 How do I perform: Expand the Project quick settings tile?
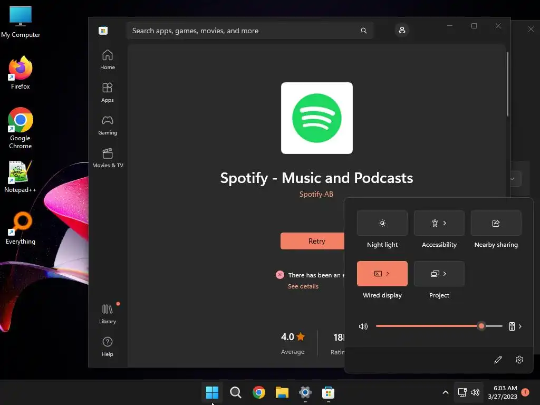[439, 274]
